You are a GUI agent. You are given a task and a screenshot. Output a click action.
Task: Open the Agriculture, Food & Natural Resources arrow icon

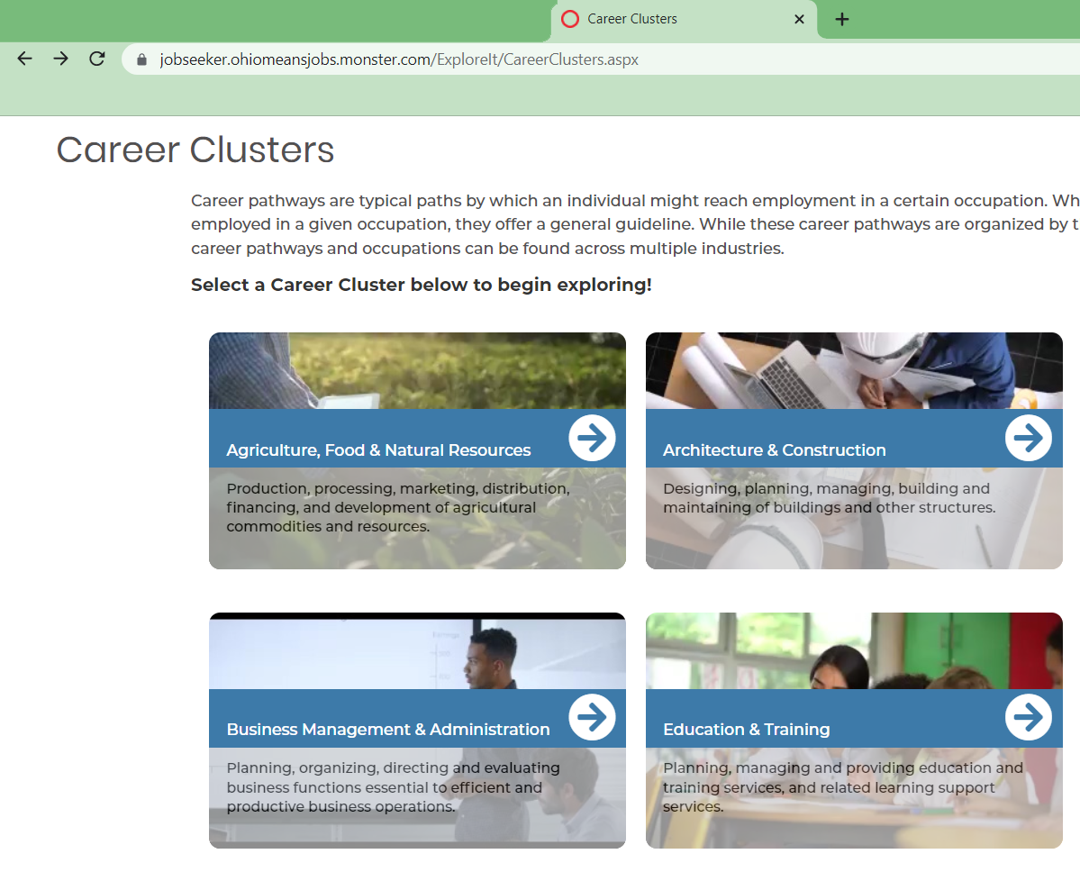pyautogui.click(x=592, y=438)
